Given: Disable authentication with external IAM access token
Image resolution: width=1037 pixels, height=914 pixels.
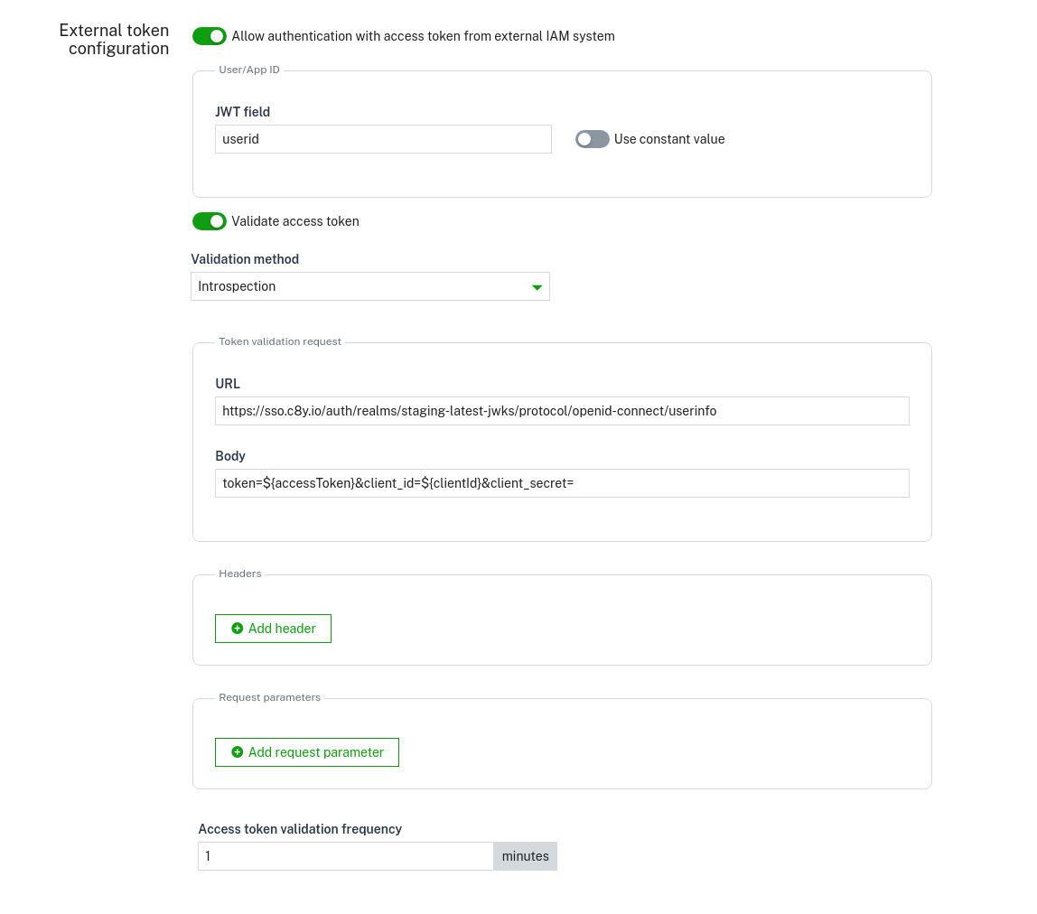Looking at the screenshot, I should [x=209, y=36].
